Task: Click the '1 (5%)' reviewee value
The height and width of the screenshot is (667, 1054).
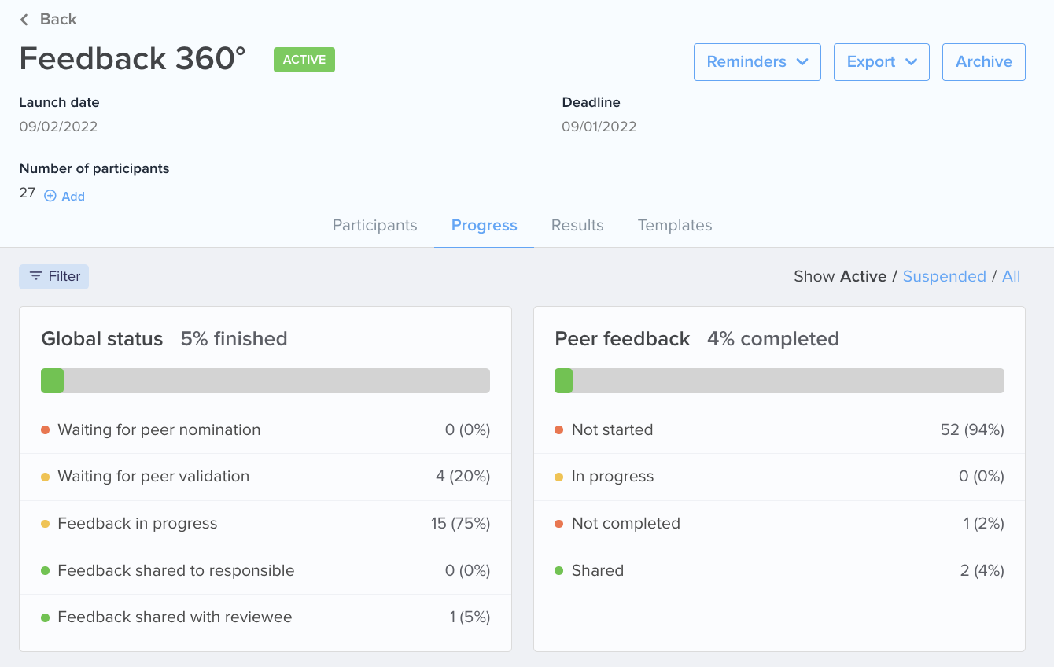Action: [x=470, y=617]
